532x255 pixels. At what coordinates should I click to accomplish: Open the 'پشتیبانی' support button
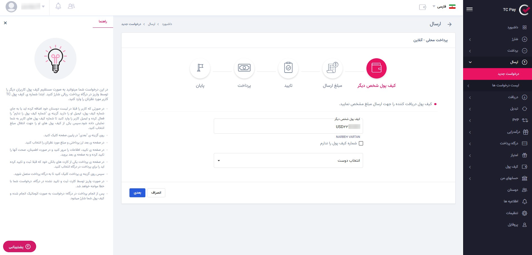point(20,247)
